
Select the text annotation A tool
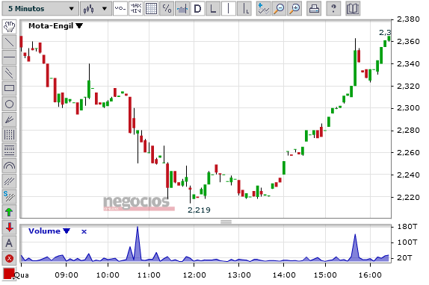[9, 242]
